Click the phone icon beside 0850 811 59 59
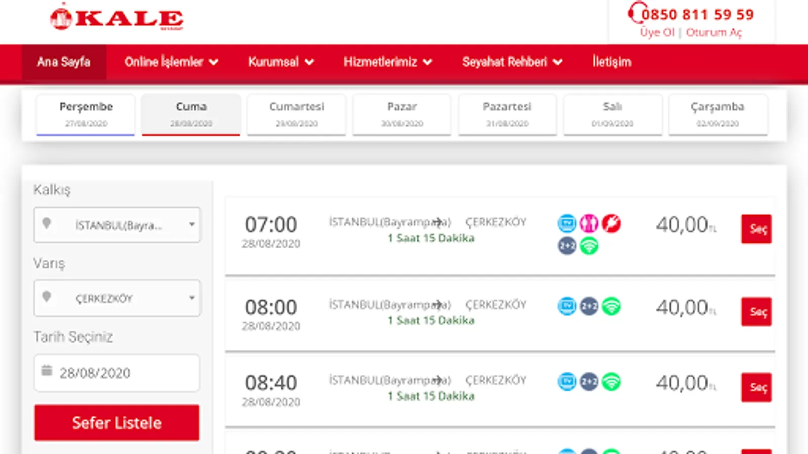The image size is (808, 454). [636, 13]
